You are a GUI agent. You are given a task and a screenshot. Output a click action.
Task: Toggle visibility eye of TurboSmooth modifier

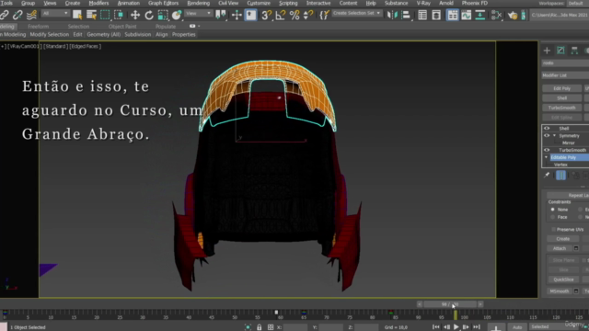[547, 150]
